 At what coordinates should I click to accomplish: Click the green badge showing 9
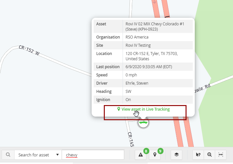click(160, 151)
